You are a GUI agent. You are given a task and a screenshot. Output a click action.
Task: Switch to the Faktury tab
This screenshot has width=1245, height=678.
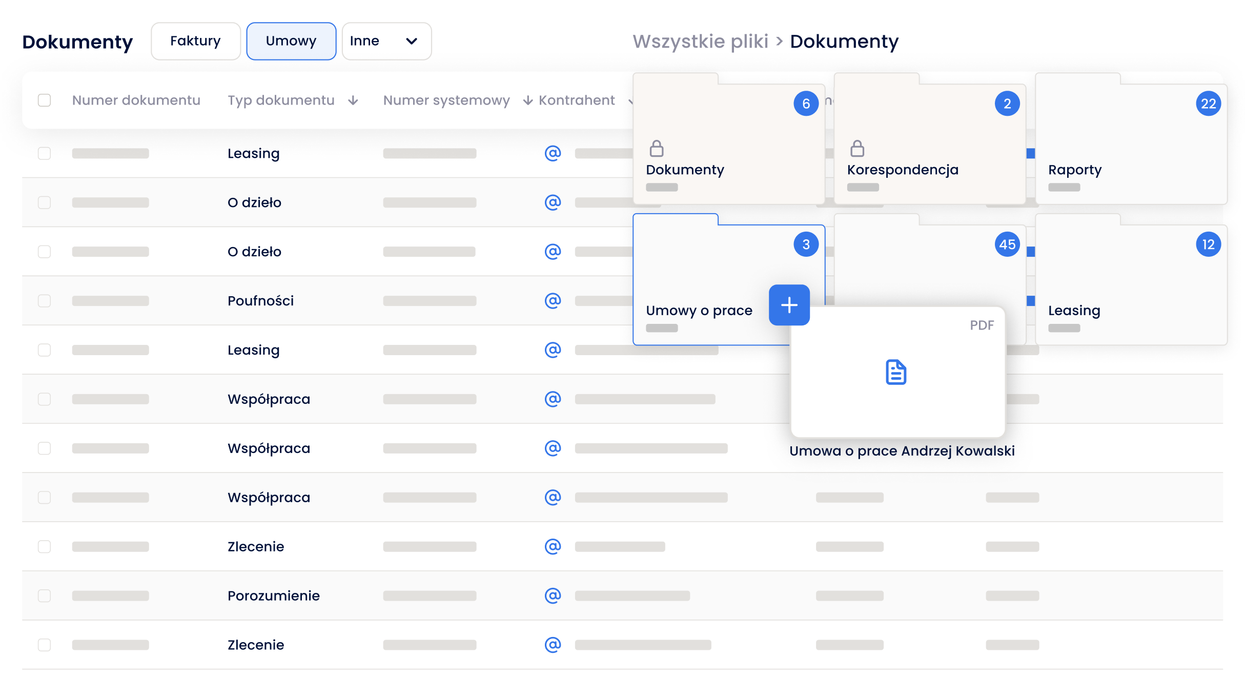[196, 41]
